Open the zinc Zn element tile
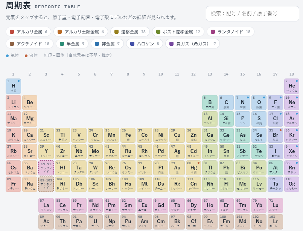 (x=193, y=135)
